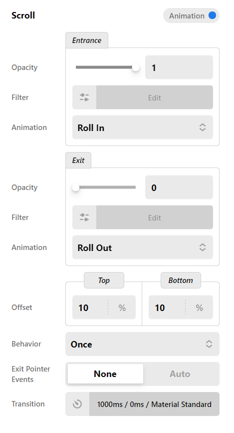The width and height of the screenshot is (234, 433).
Task: Open the Behavior dropdown set to Once
Action: tap(142, 344)
